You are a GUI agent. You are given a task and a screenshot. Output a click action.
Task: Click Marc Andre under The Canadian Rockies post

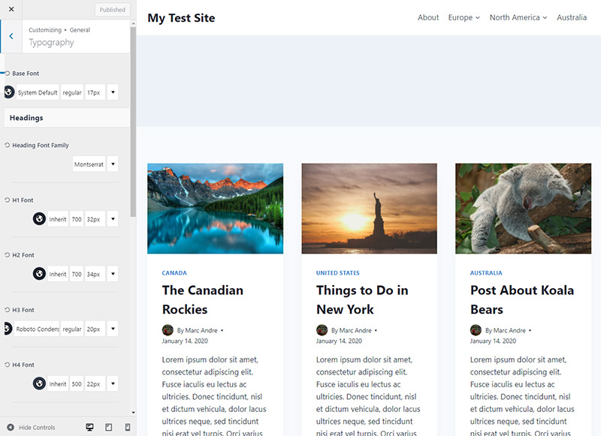coord(201,330)
